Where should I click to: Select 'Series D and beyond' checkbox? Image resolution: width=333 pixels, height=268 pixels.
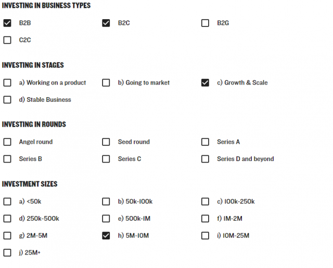point(206,159)
